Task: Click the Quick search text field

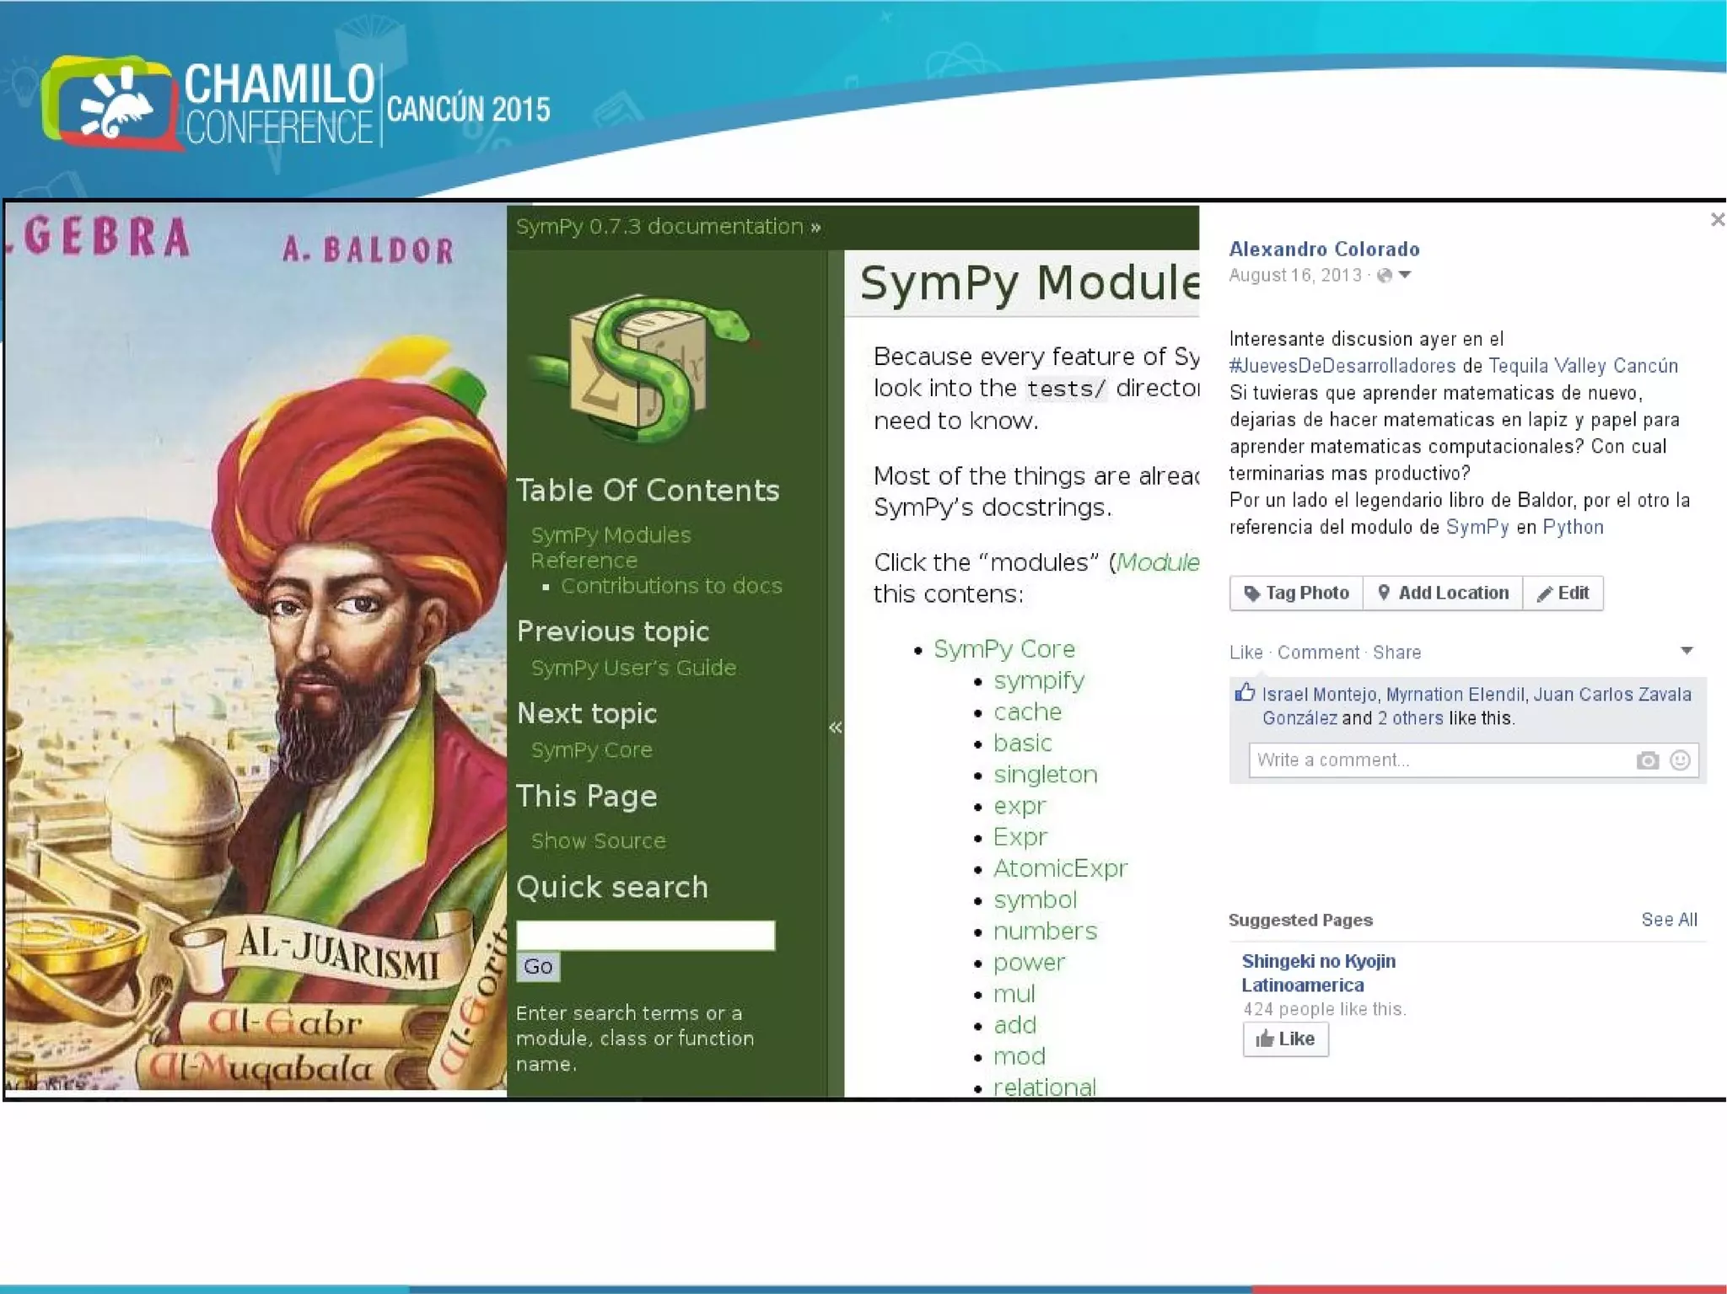Action: click(x=645, y=935)
